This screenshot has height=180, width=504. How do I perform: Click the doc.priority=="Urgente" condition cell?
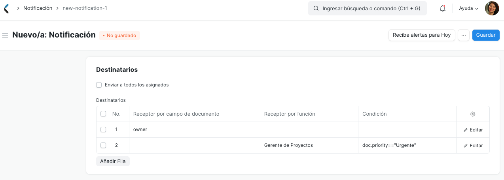click(407, 145)
